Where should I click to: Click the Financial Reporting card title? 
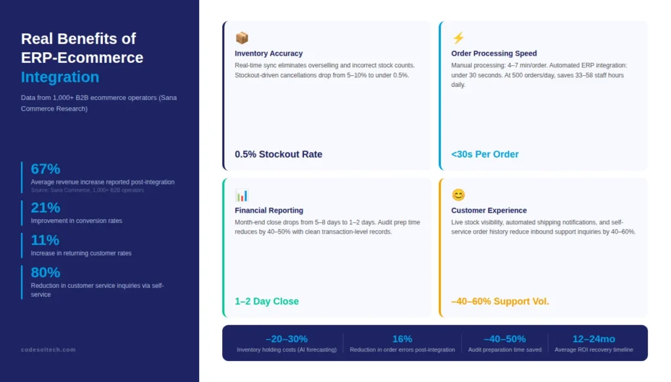click(x=269, y=210)
